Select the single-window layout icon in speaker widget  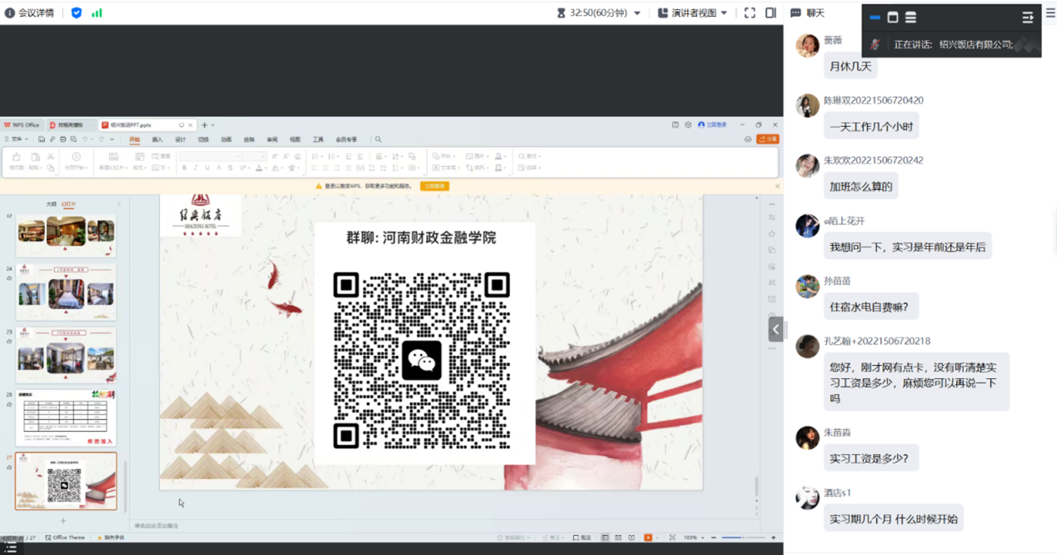892,17
